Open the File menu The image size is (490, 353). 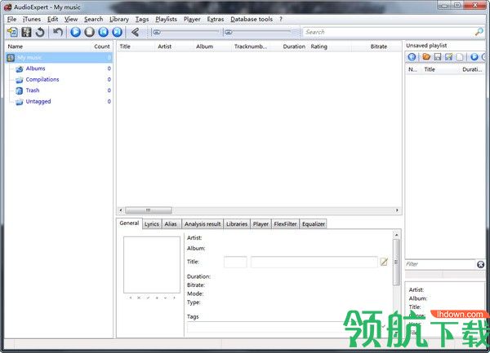tap(12, 20)
